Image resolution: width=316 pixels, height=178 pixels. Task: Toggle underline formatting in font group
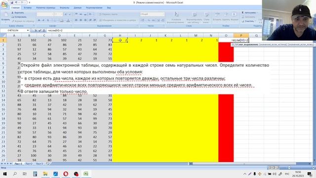48,20
